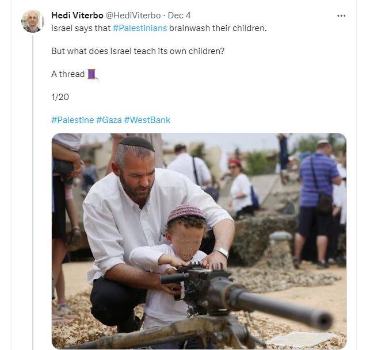The width and height of the screenshot is (374, 350).
Task: Click the 'A thread' text
Action: tap(68, 74)
